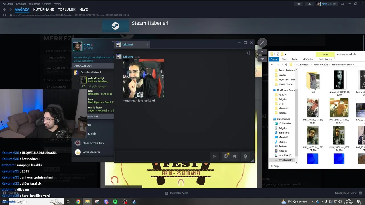Open Giriş ribbon tab in File Explorer

coord(284,59)
